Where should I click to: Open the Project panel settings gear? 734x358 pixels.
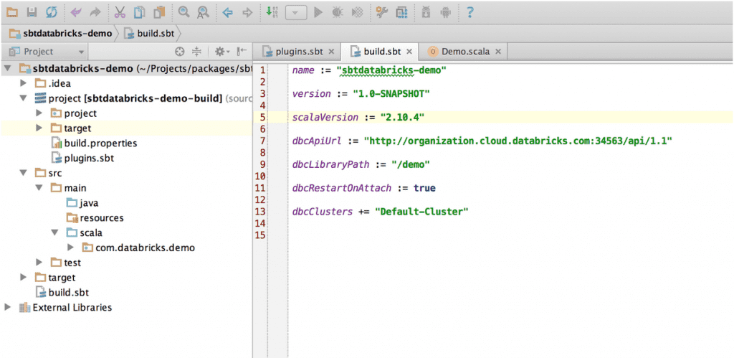coord(219,52)
